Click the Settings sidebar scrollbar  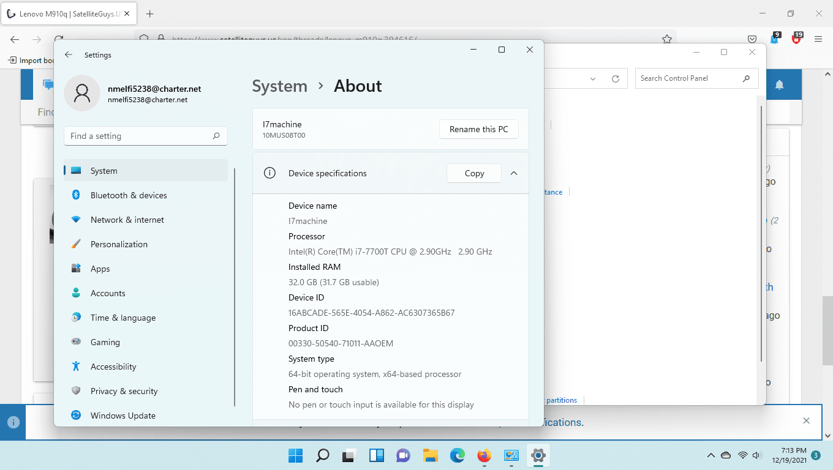(x=235, y=286)
